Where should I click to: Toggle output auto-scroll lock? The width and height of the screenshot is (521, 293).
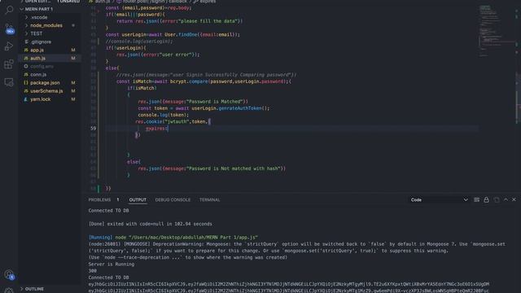[x=486, y=199]
